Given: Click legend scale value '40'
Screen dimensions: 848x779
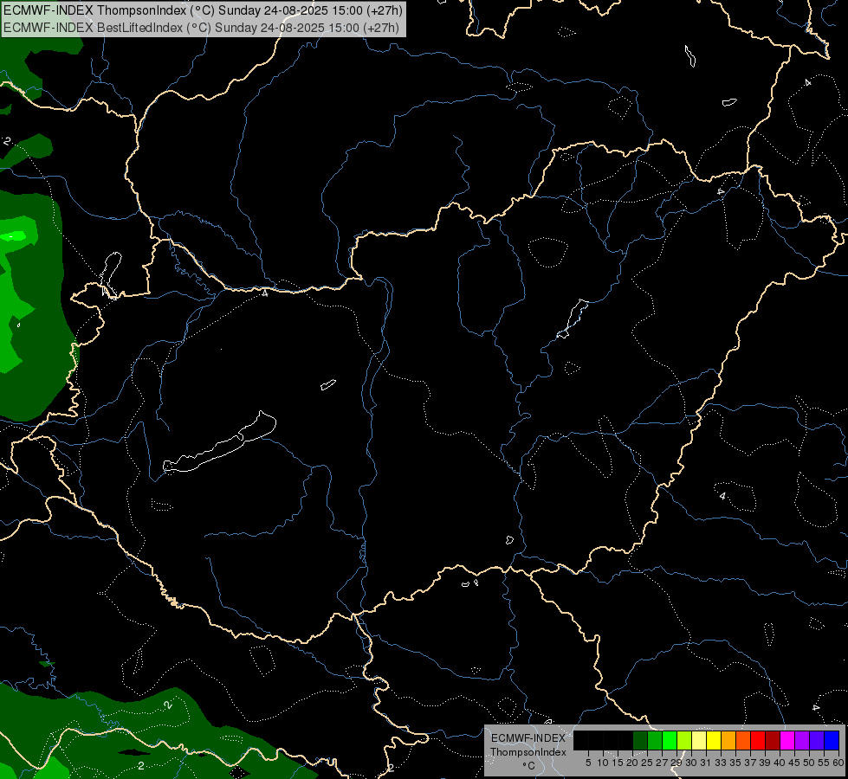Looking at the screenshot, I should [780, 763].
